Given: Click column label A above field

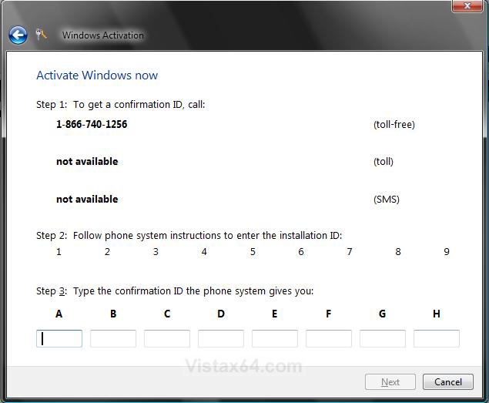Looking at the screenshot, I should pos(59,314).
